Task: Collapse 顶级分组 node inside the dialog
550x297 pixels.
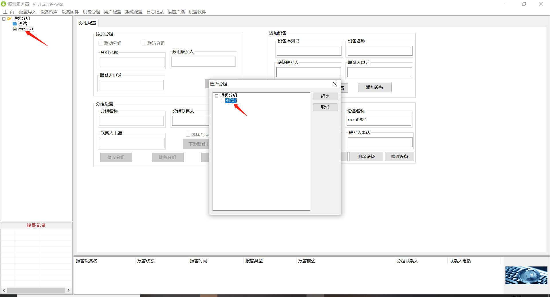Action: 217,96
